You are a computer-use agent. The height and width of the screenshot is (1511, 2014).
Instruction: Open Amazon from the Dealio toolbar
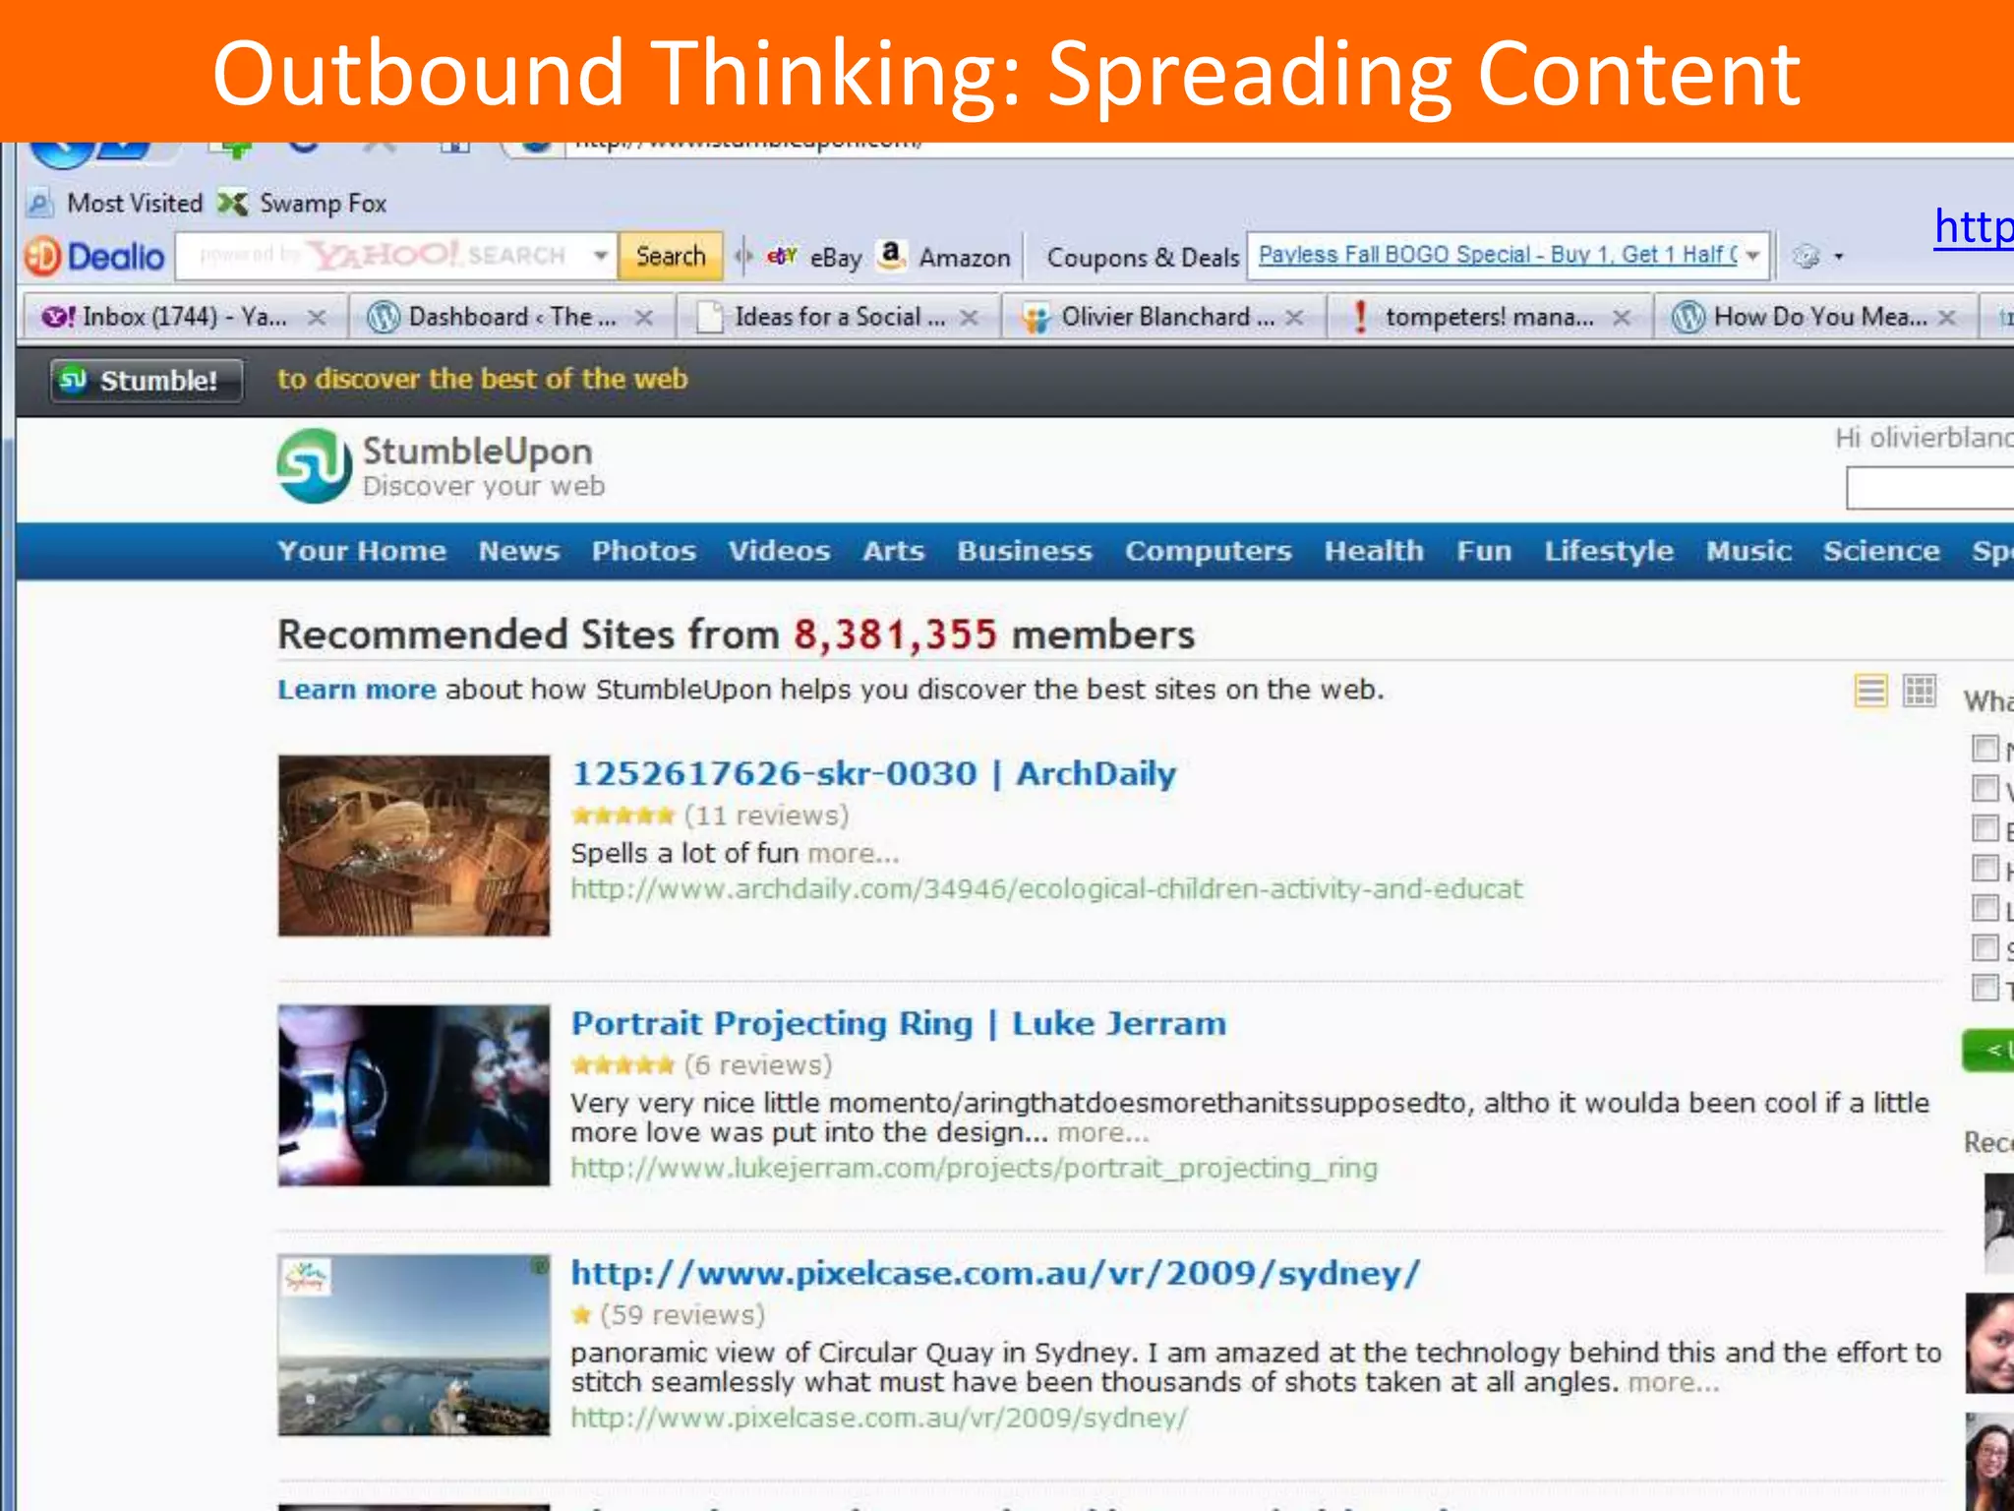944,257
